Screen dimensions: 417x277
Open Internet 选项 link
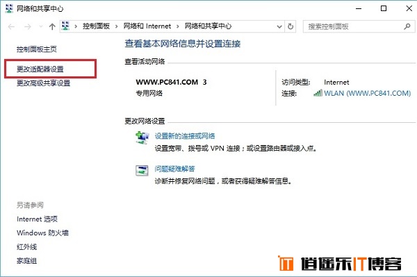point(37,219)
